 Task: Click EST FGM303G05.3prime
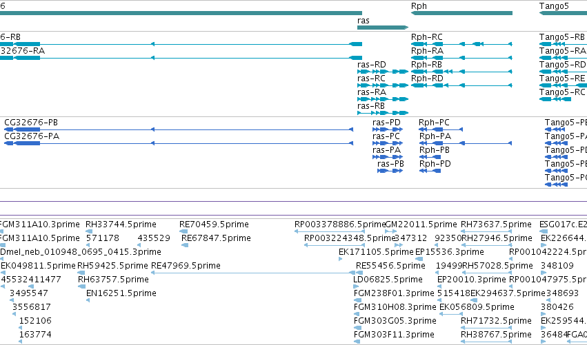[358, 328]
